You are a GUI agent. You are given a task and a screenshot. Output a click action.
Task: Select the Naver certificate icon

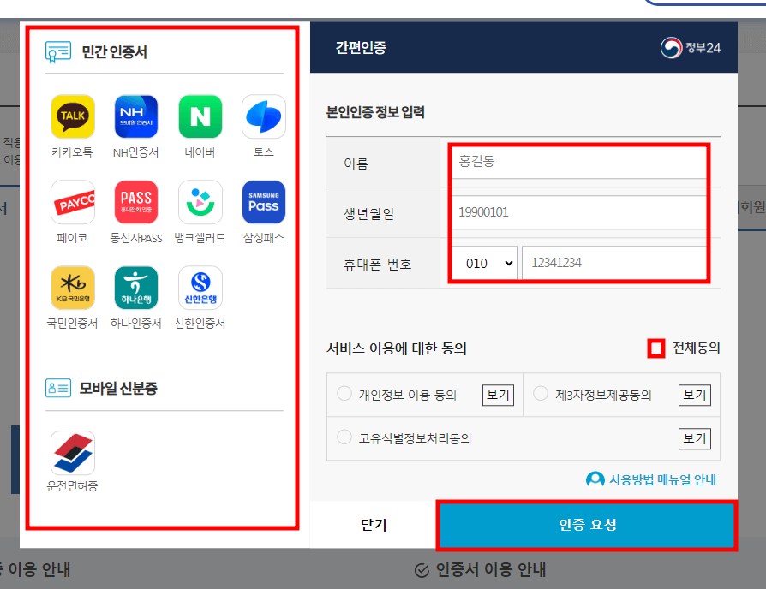(200, 115)
